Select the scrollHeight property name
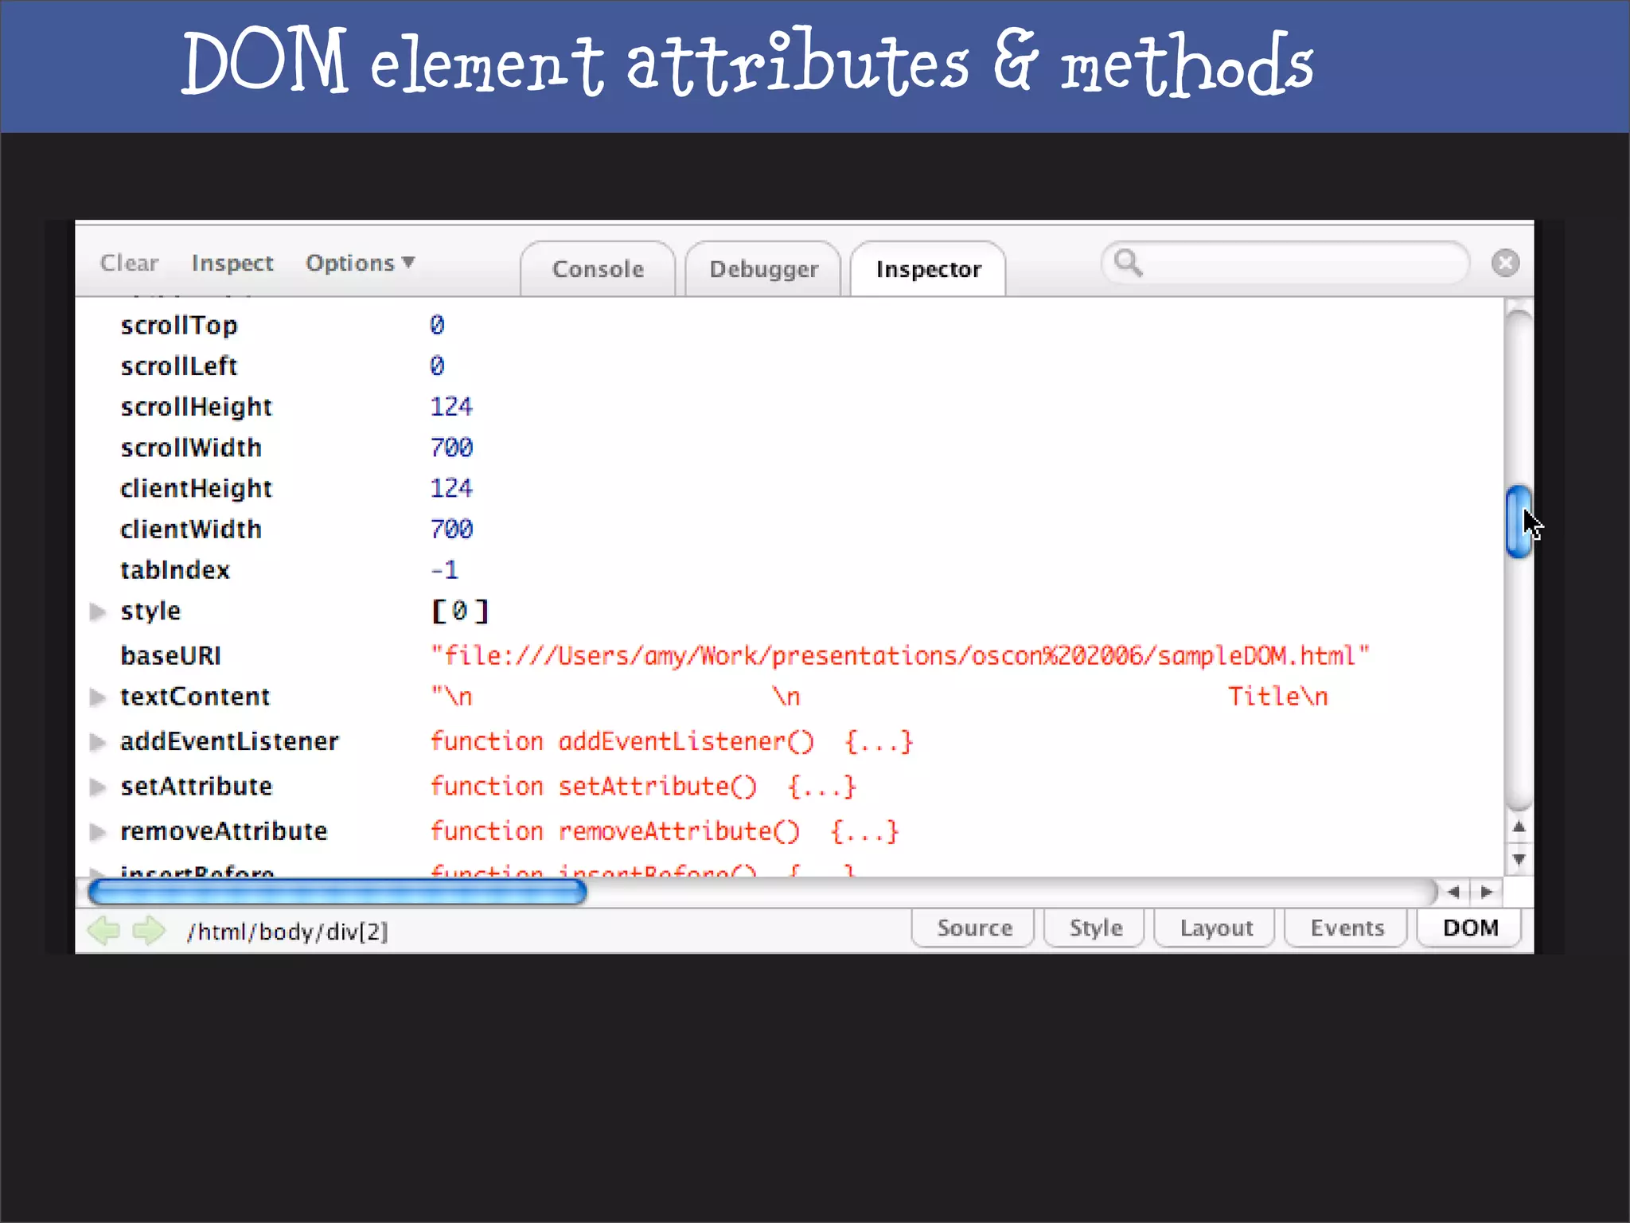The image size is (1630, 1223). click(x=196, y=407)
